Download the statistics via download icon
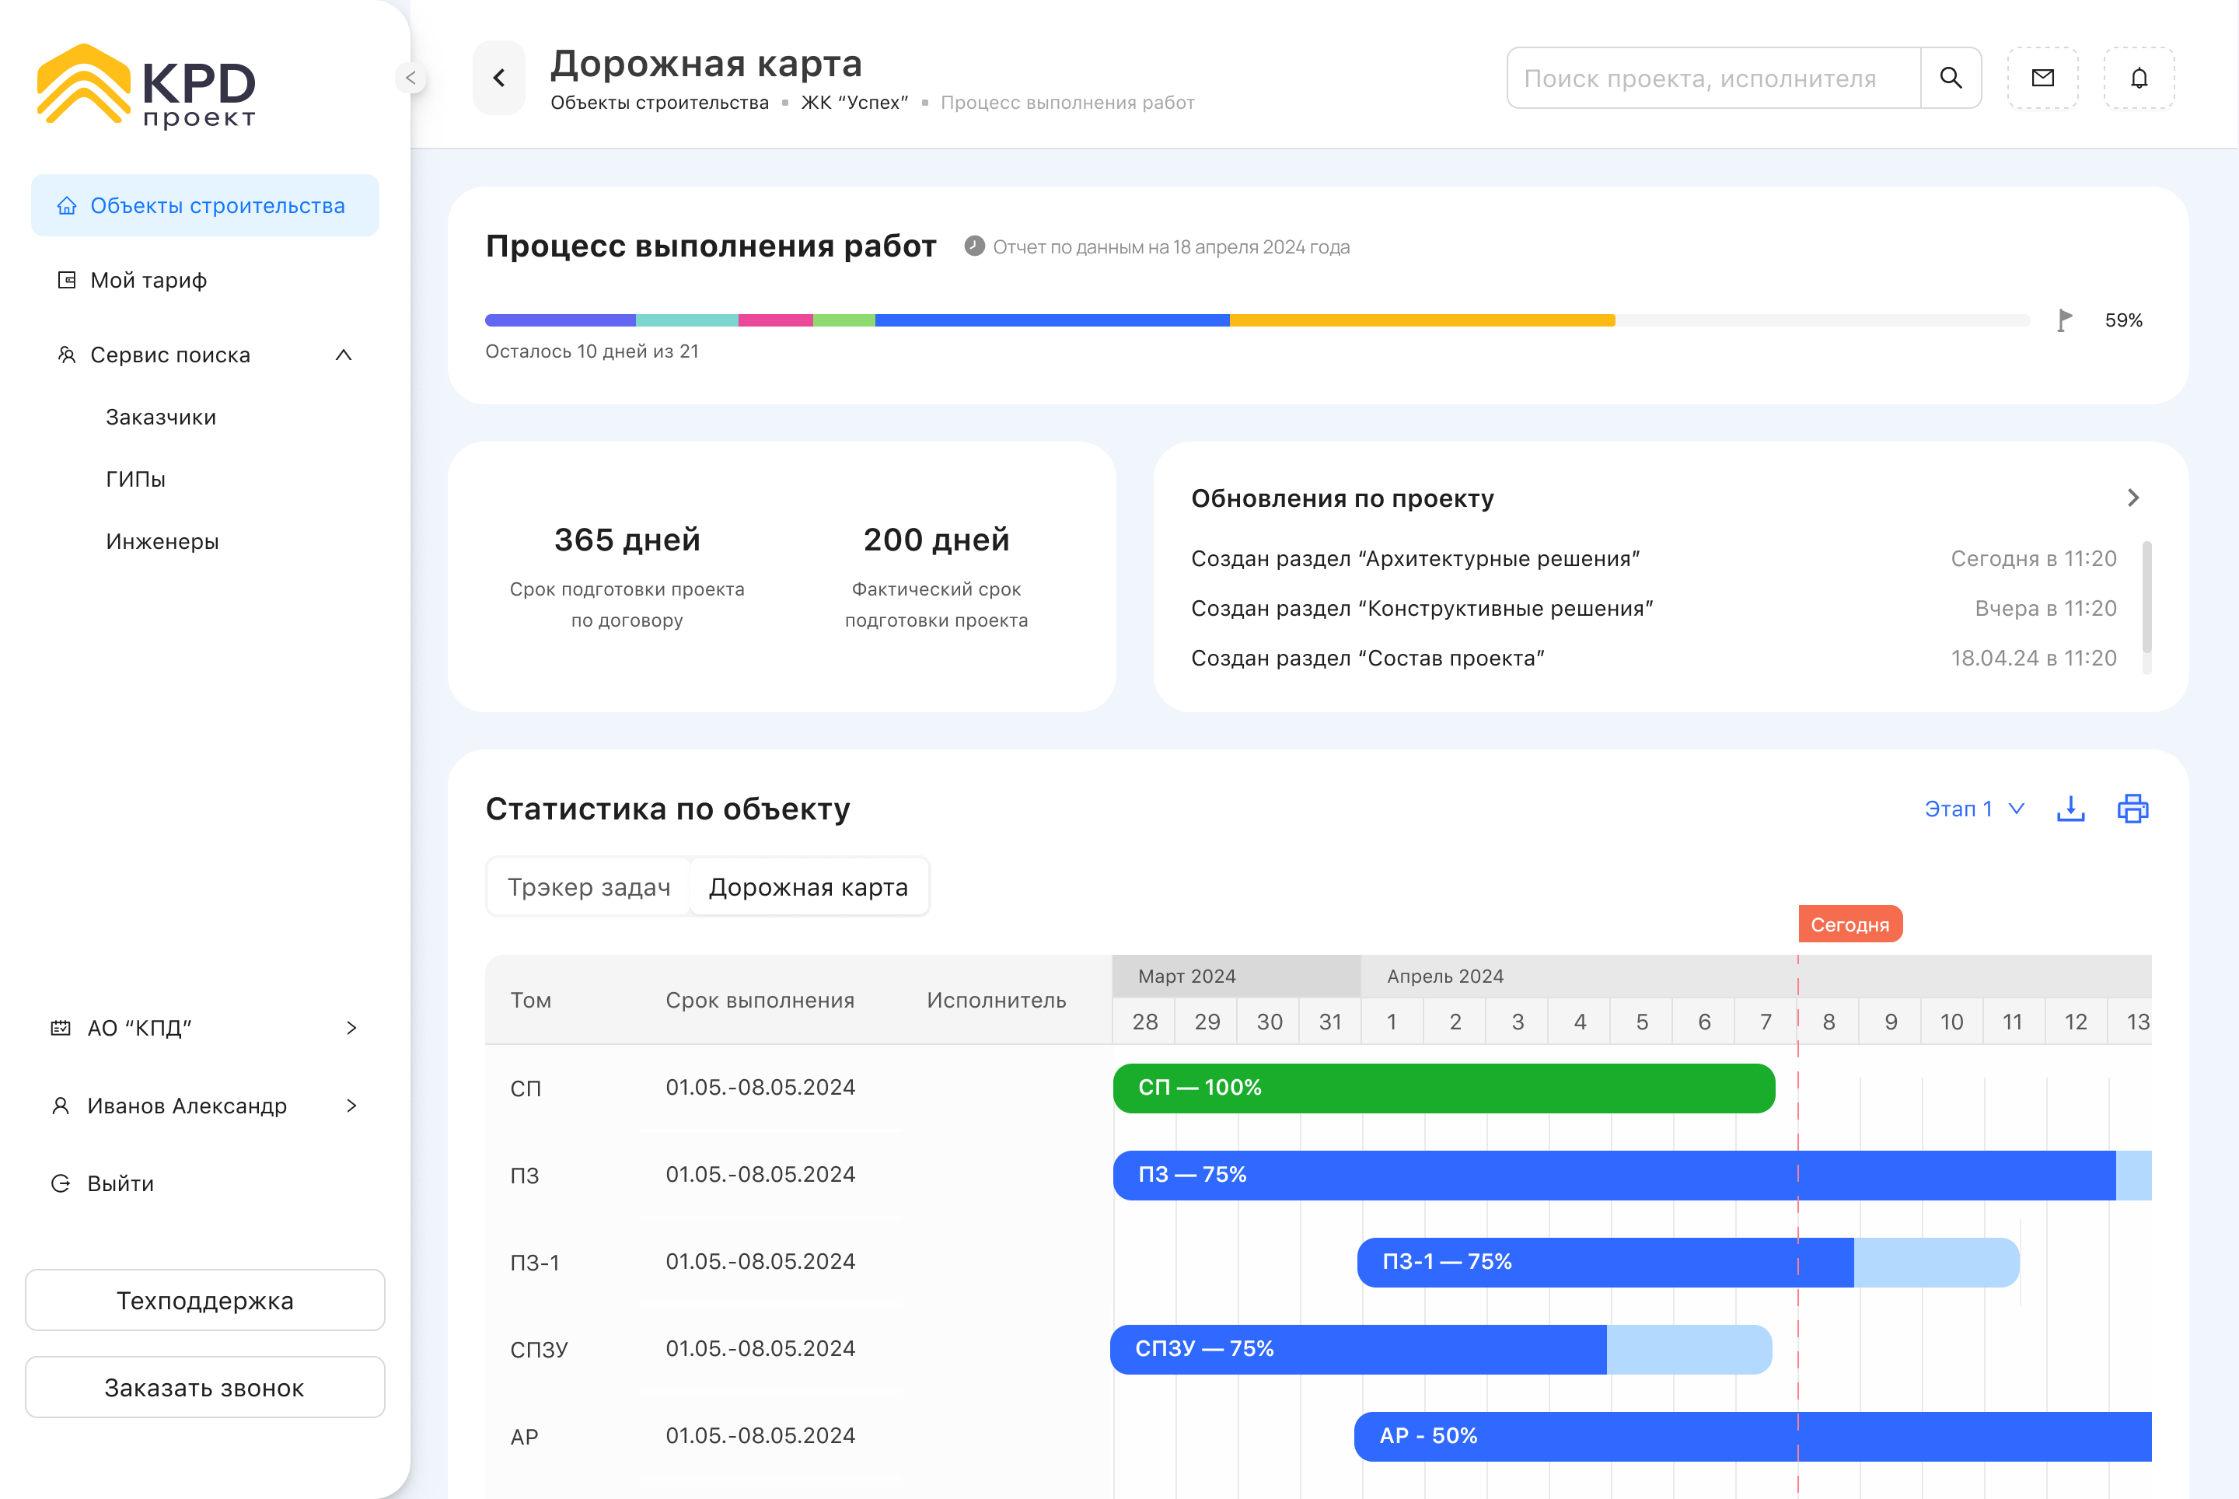2239x1499 pixels. [x=2071, y=809]
